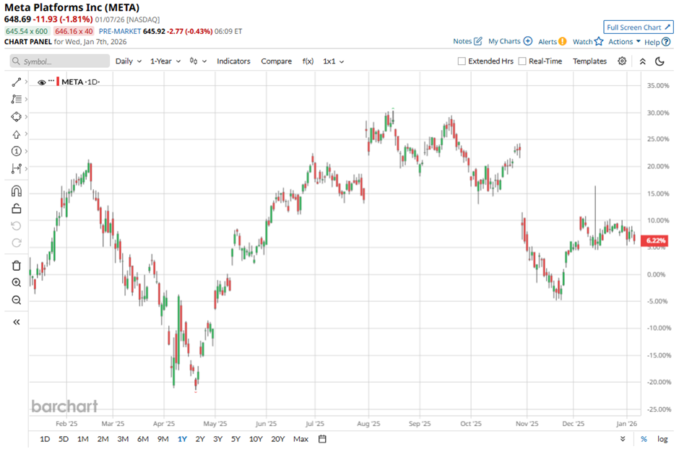
Task: Select the 2M range
Action: [103, 439]
